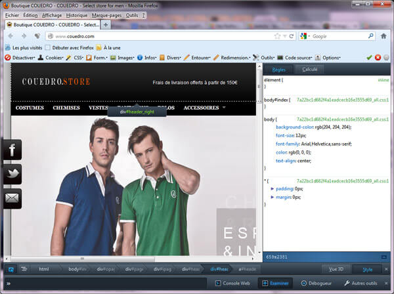The image size is (394, 294).
Task: Open the Fichier menu
Action: coord(12,15)
